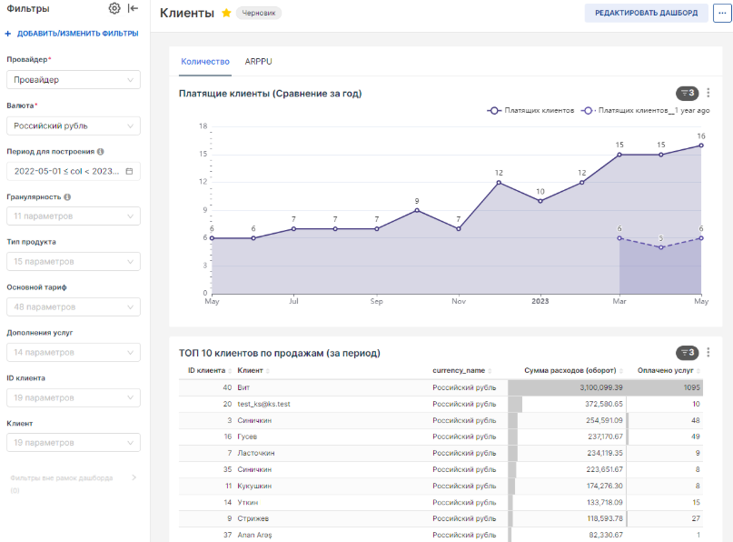Click the applied filters badge on ТОП 10 table

pyautogui.click(x=688, y=353)
